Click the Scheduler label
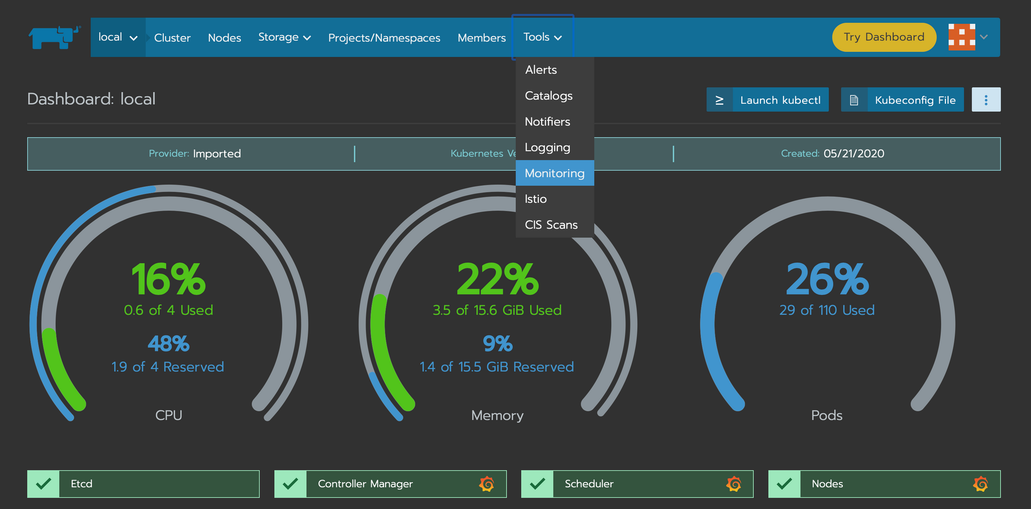Viewport: 1031px width, 509px height. point(589,484)
